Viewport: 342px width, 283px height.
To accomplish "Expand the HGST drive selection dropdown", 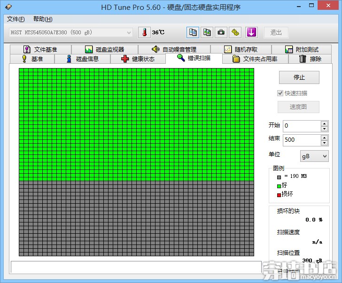I will pos(129,32).
